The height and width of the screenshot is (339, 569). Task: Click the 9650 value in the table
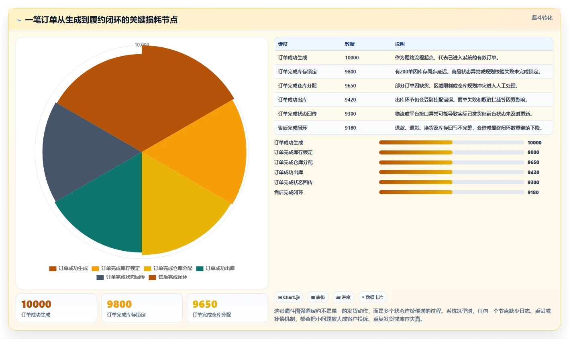click(350, 86)
